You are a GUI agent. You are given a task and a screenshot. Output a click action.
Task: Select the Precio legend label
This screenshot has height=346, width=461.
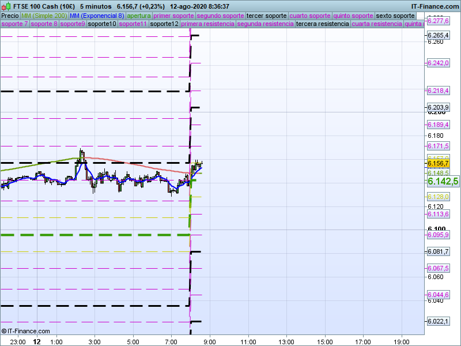10,16
